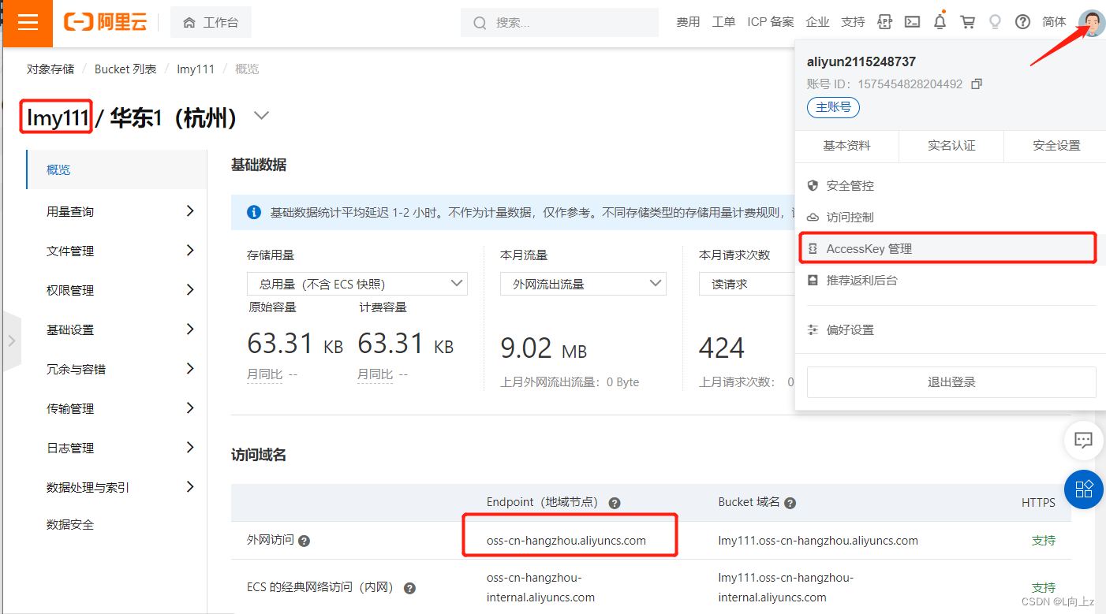Viewport: 1106px width, 614px height.
Task: Expand 传输管理 sidebar item
Action: 116,408
